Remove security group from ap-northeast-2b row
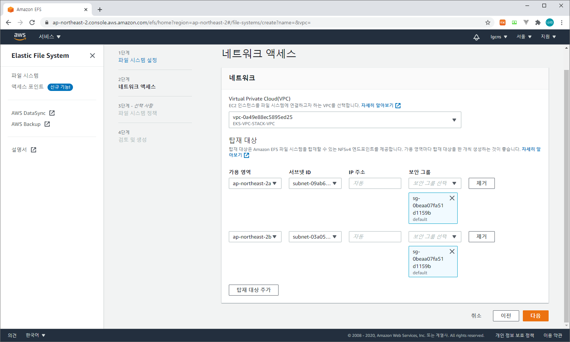This screenshot has height=342, width=570. coord(452,251)
